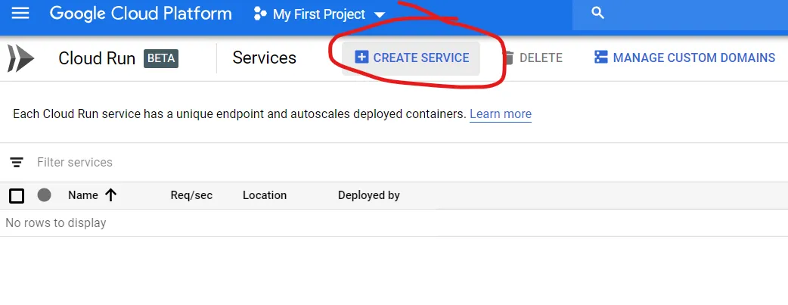Image resolution: width=788 pixels, height=305 pixels.
Task: Click the Services heading
Action: (265, 58)
